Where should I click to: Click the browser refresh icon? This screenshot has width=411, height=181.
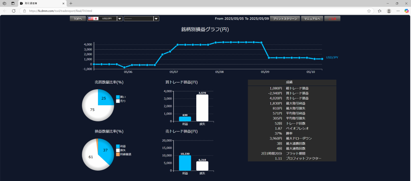tap(13, 11)
